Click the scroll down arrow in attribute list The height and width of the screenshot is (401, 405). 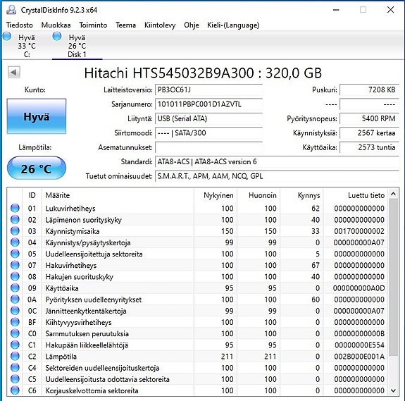(x=393, y=390)
